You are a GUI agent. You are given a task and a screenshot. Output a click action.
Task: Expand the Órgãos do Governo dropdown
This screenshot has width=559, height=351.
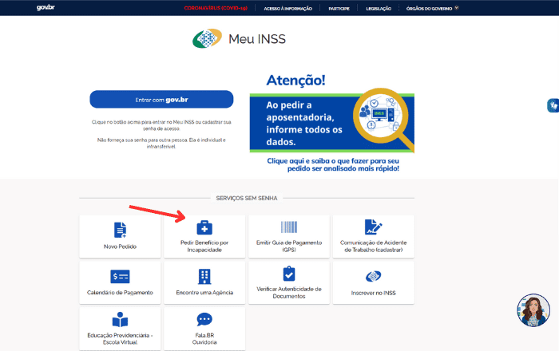433,8
